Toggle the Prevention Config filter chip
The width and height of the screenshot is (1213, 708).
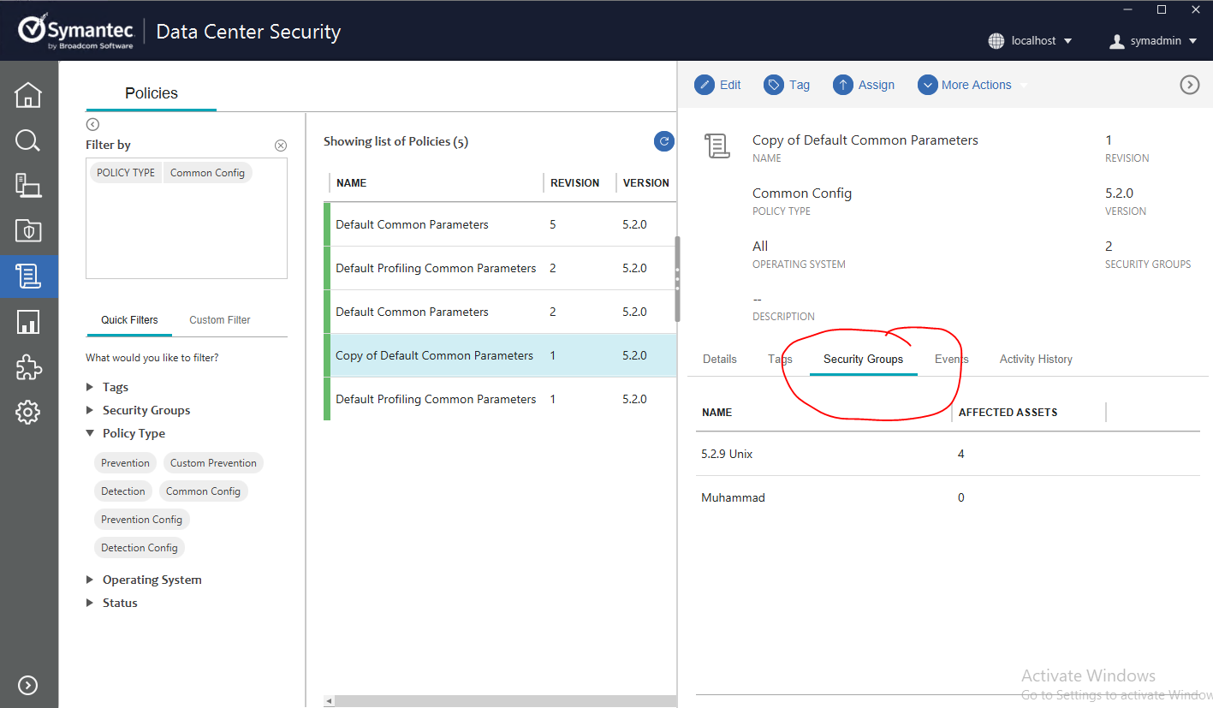coord(141,520)
